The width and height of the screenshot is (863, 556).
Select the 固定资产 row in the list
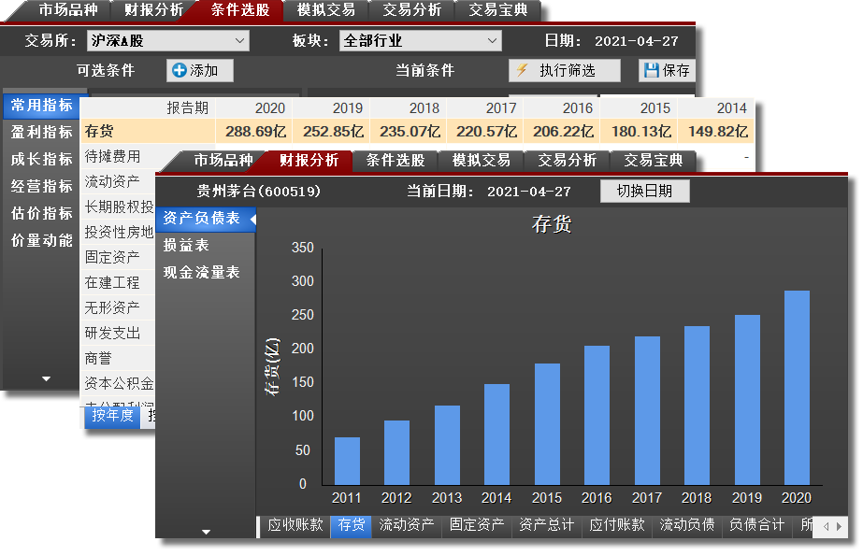click(119, 257)
